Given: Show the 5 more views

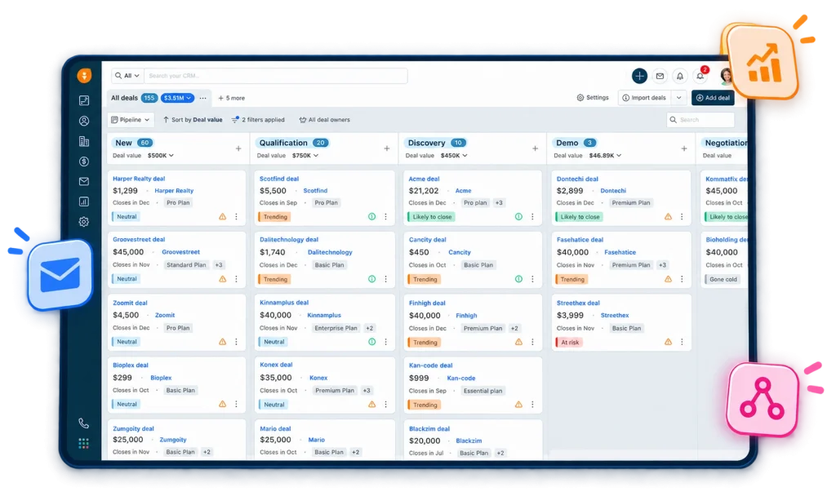Looking at the screenshot, I should click(231, 98).
